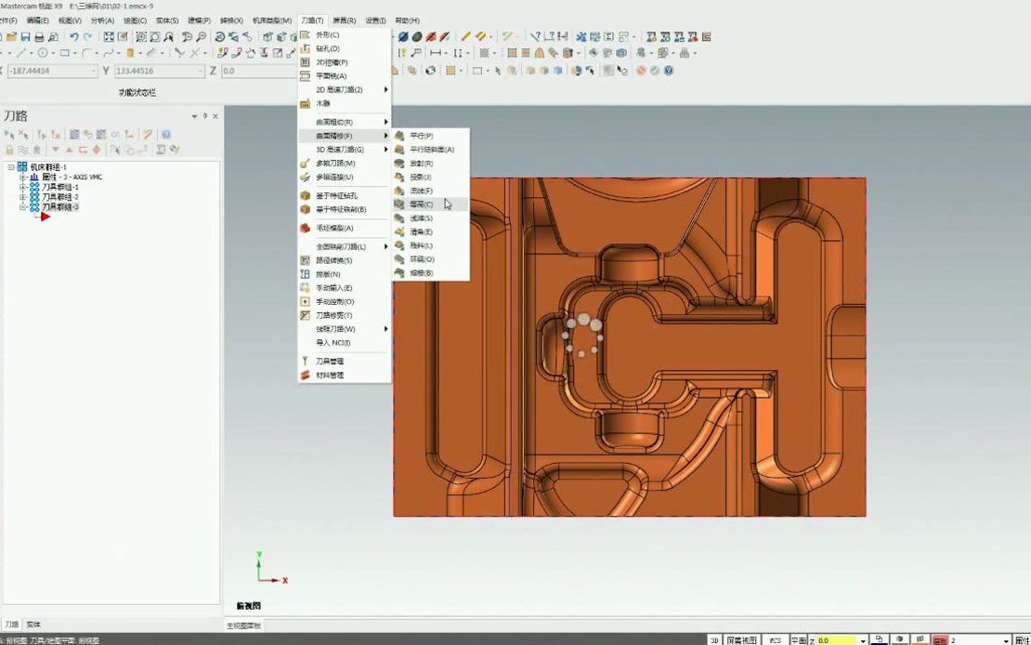Select 刀具管理 tool manager item
This screenshot has width=1031, height=645.
345,362
